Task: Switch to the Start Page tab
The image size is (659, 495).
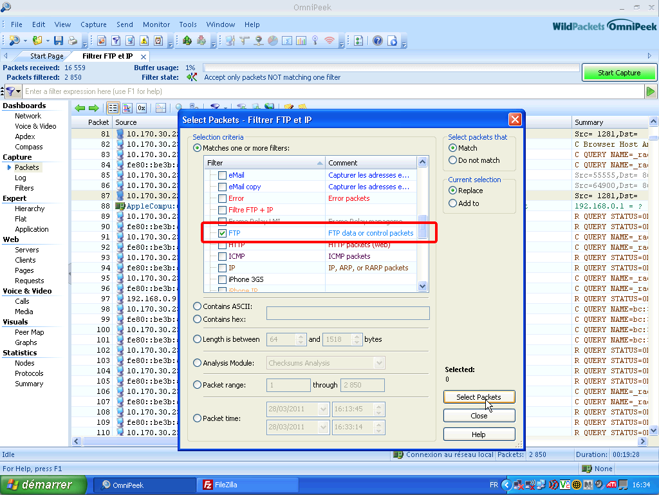Action: point(46,56)
